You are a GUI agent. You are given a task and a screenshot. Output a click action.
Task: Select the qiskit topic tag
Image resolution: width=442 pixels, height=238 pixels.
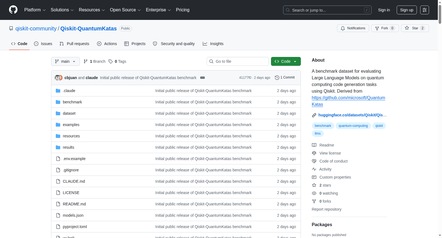pos(379,126)
